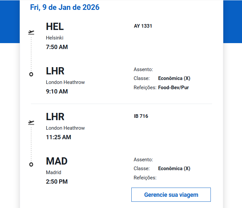
Task: Click the 11:25 AM departure time
Action: point(58,137)
